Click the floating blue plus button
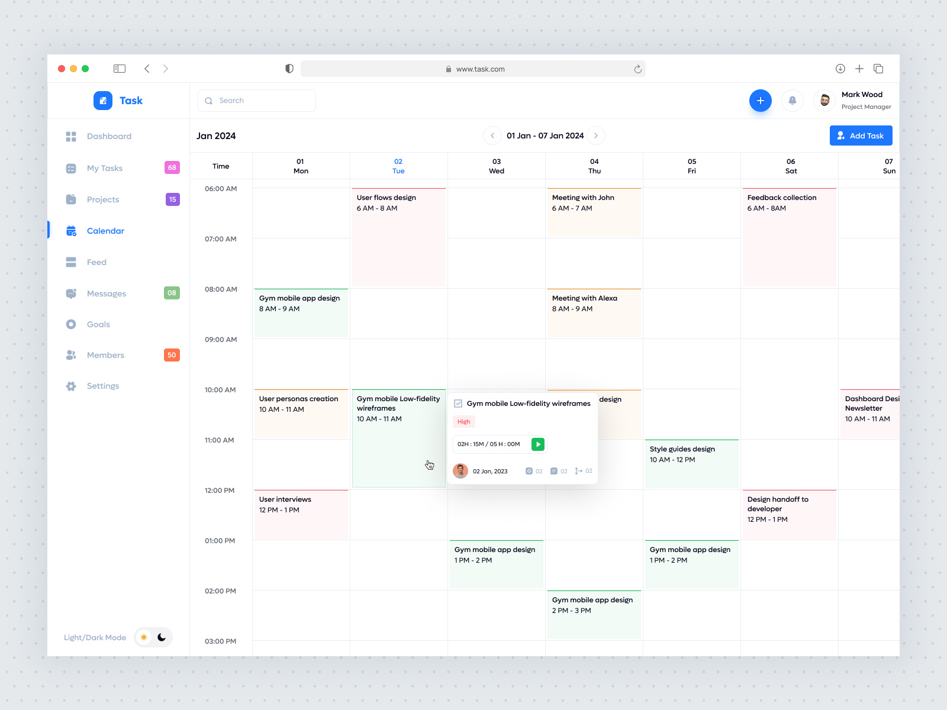Image resolution: width=947 pixels, height=710 pixels. click(761, 101)
